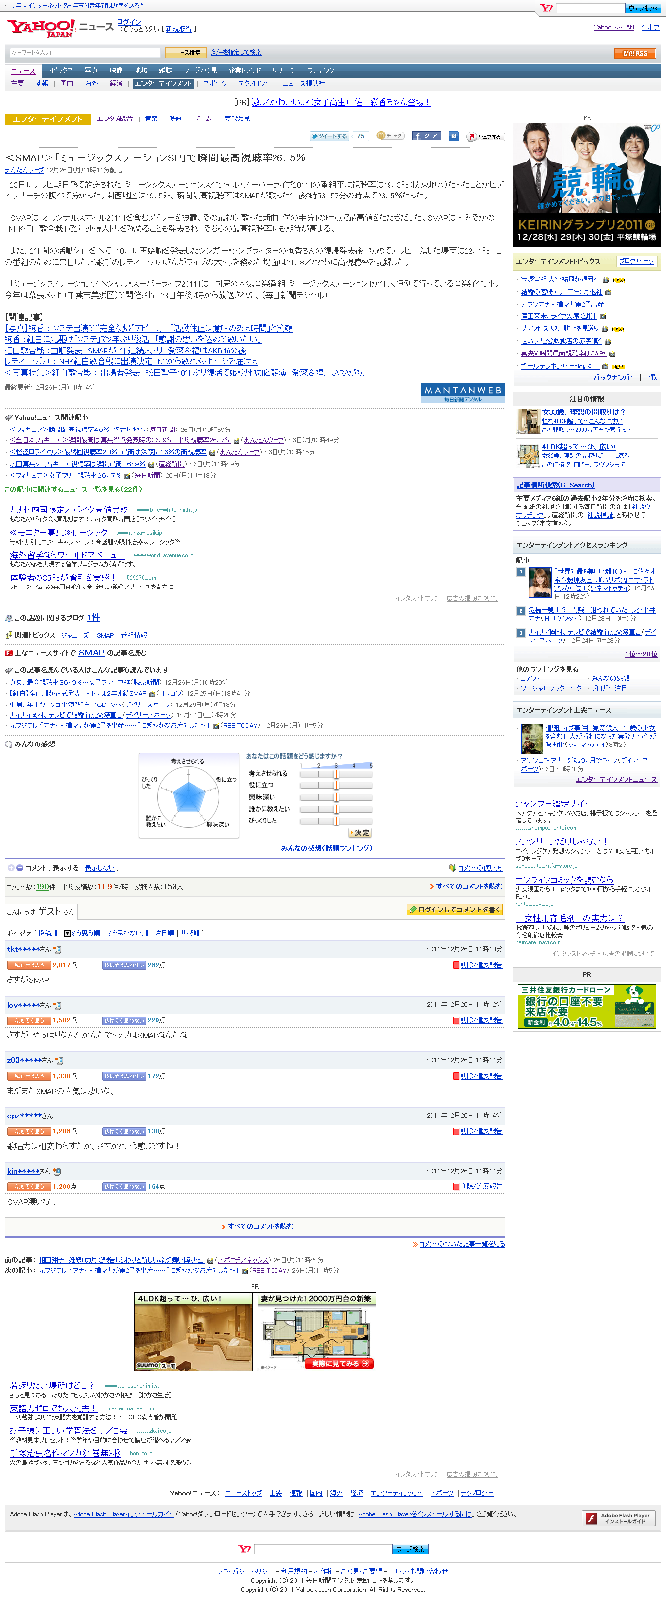Click the ニュース検索 button
666x1604 pixels.
coord(186,53)
